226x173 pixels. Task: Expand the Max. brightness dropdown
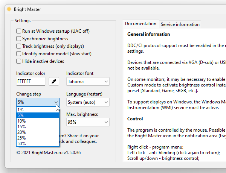(x=88, y=122)
